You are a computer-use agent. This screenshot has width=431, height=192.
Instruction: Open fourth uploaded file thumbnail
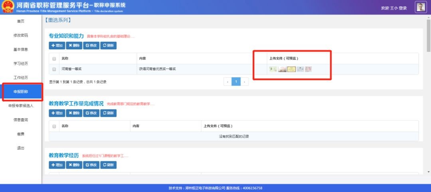[x=300, y=69]
